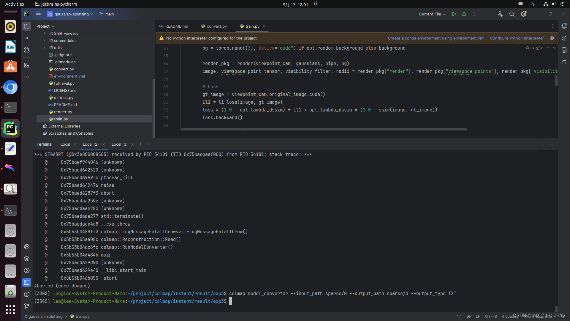The height and width of the screenshot is (321, 570).
Task: Open the Python Console sidebar icon
Action: pyautogui.click(x=27, y=247)
